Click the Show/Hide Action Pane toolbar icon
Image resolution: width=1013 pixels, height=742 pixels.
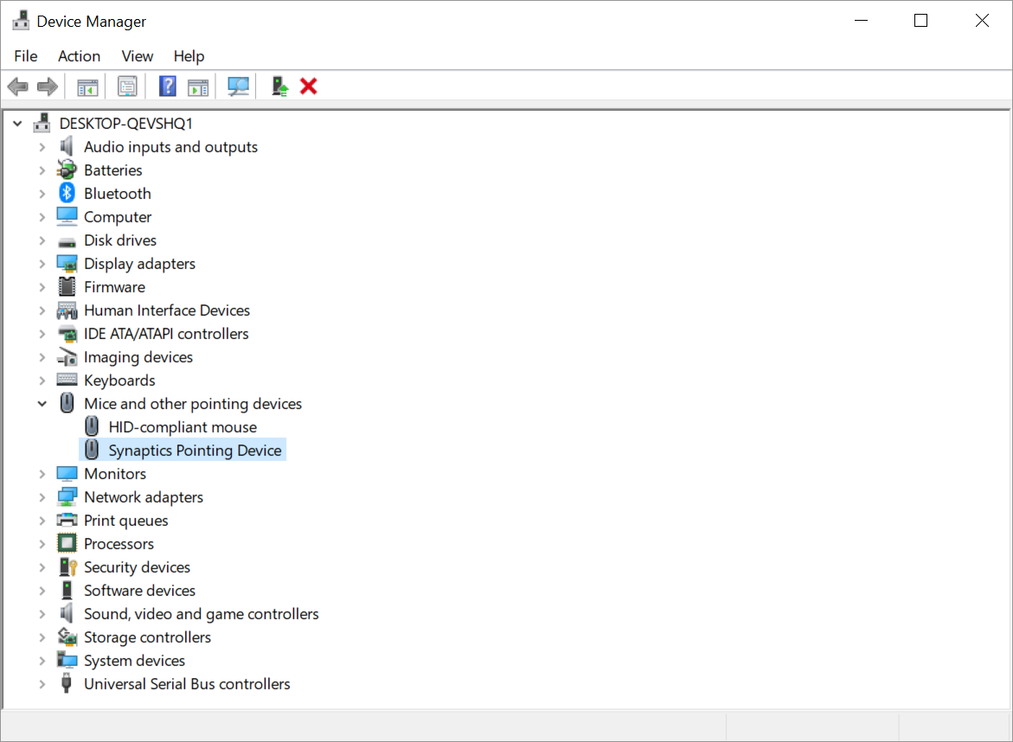[x=198, y=86]
